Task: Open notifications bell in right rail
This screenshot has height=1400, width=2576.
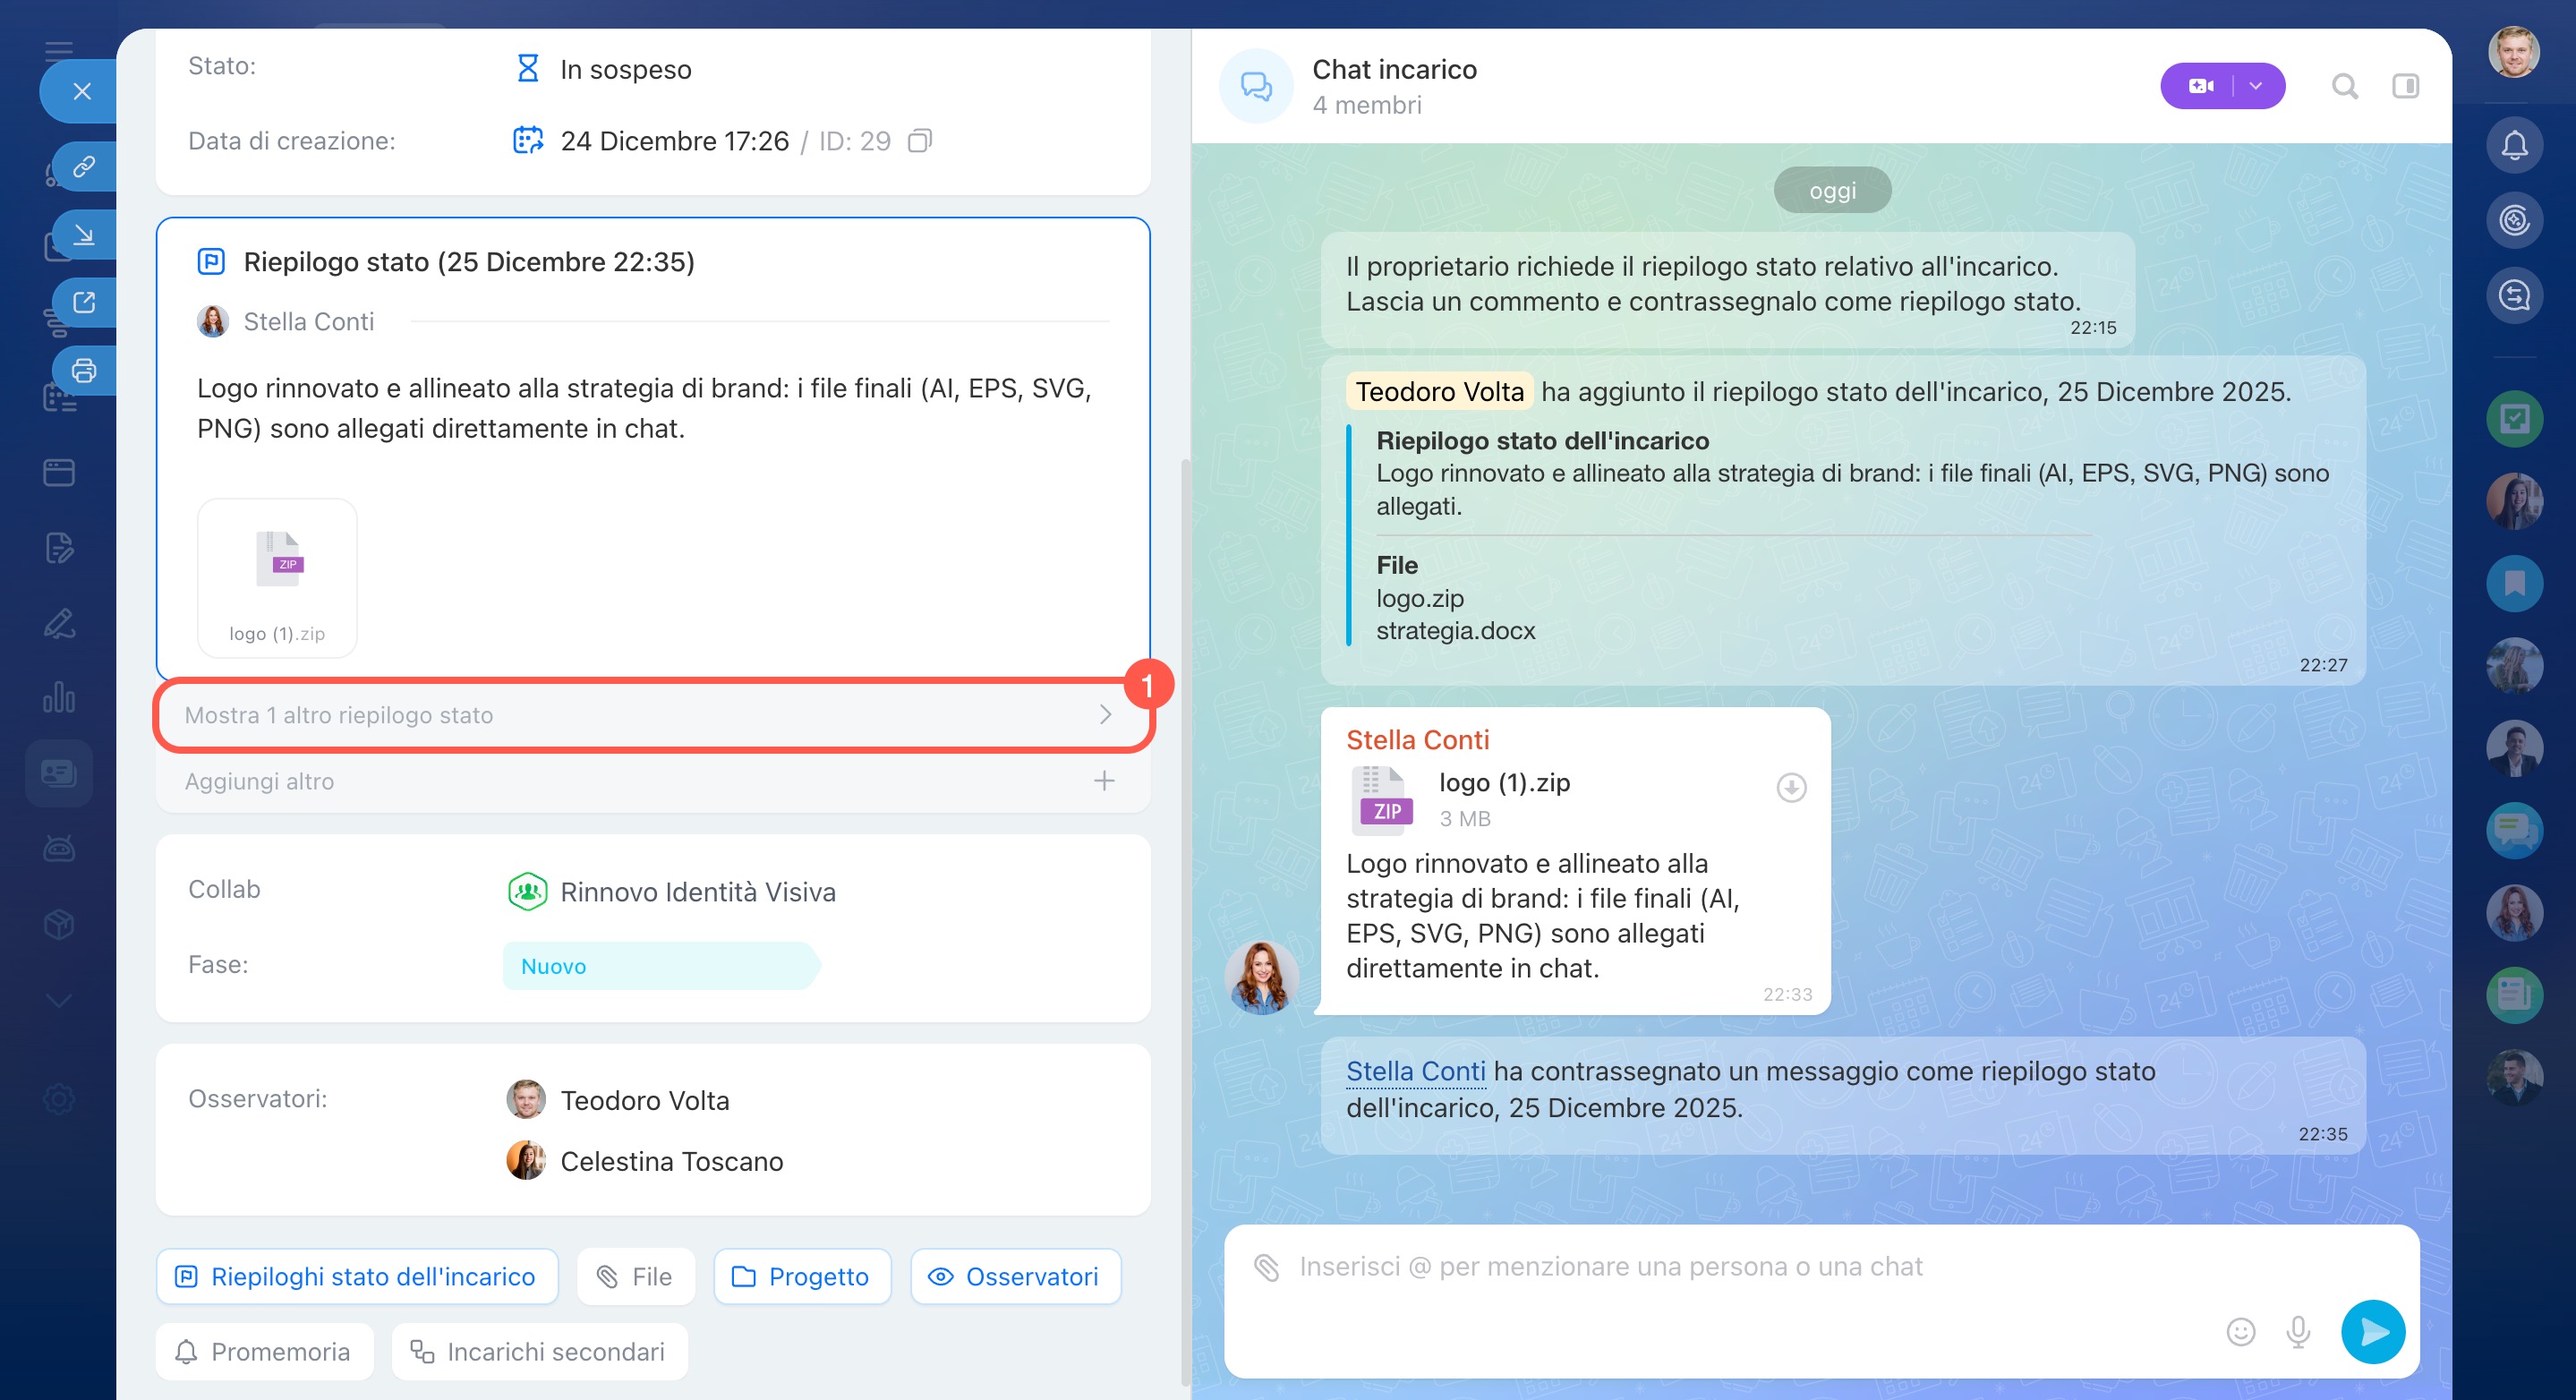Action: click(2514, 145)
